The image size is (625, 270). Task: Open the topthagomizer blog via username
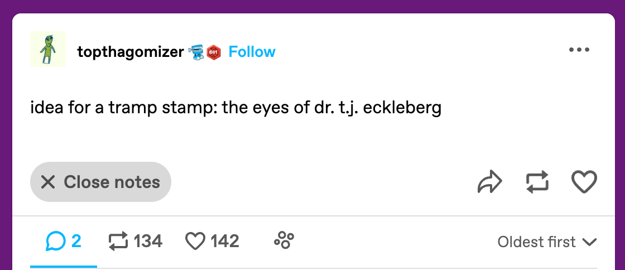click(x=131, y=52)
